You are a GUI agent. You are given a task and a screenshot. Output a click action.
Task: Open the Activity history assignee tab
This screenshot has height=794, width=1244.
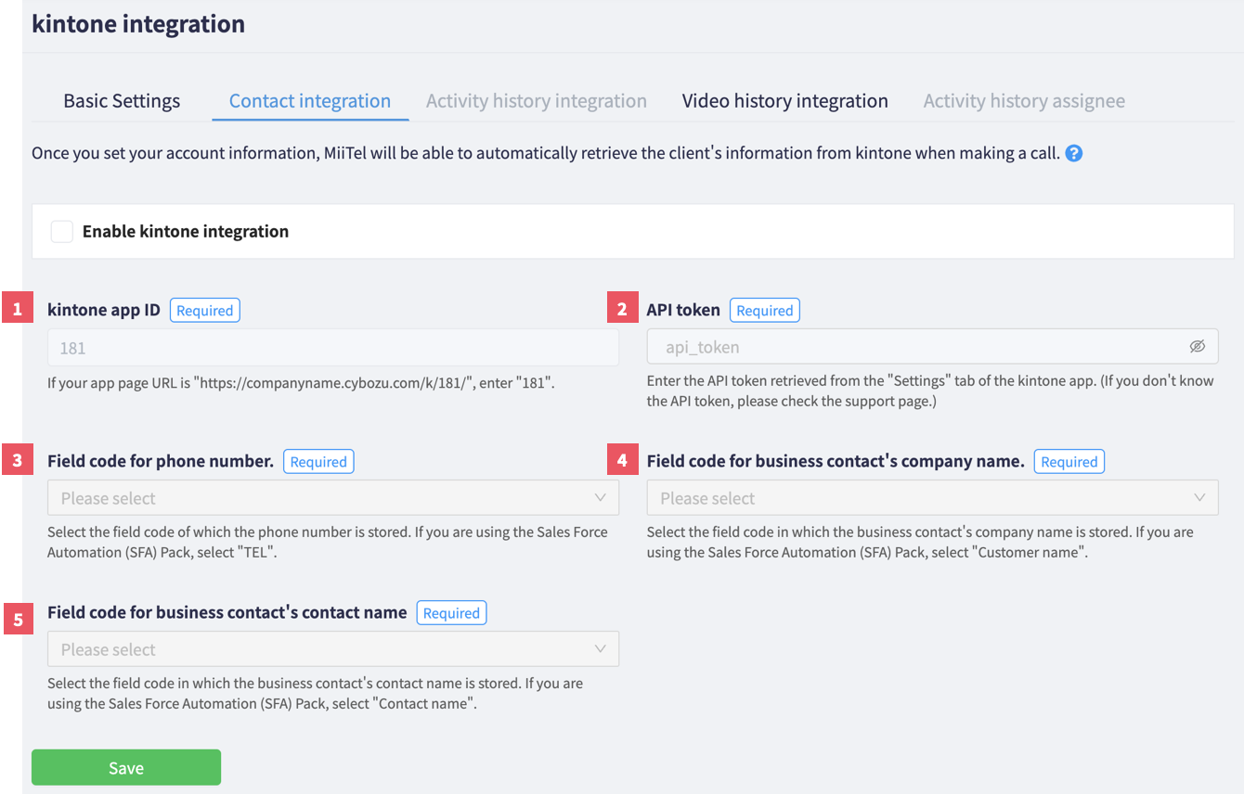[1024, 101]
